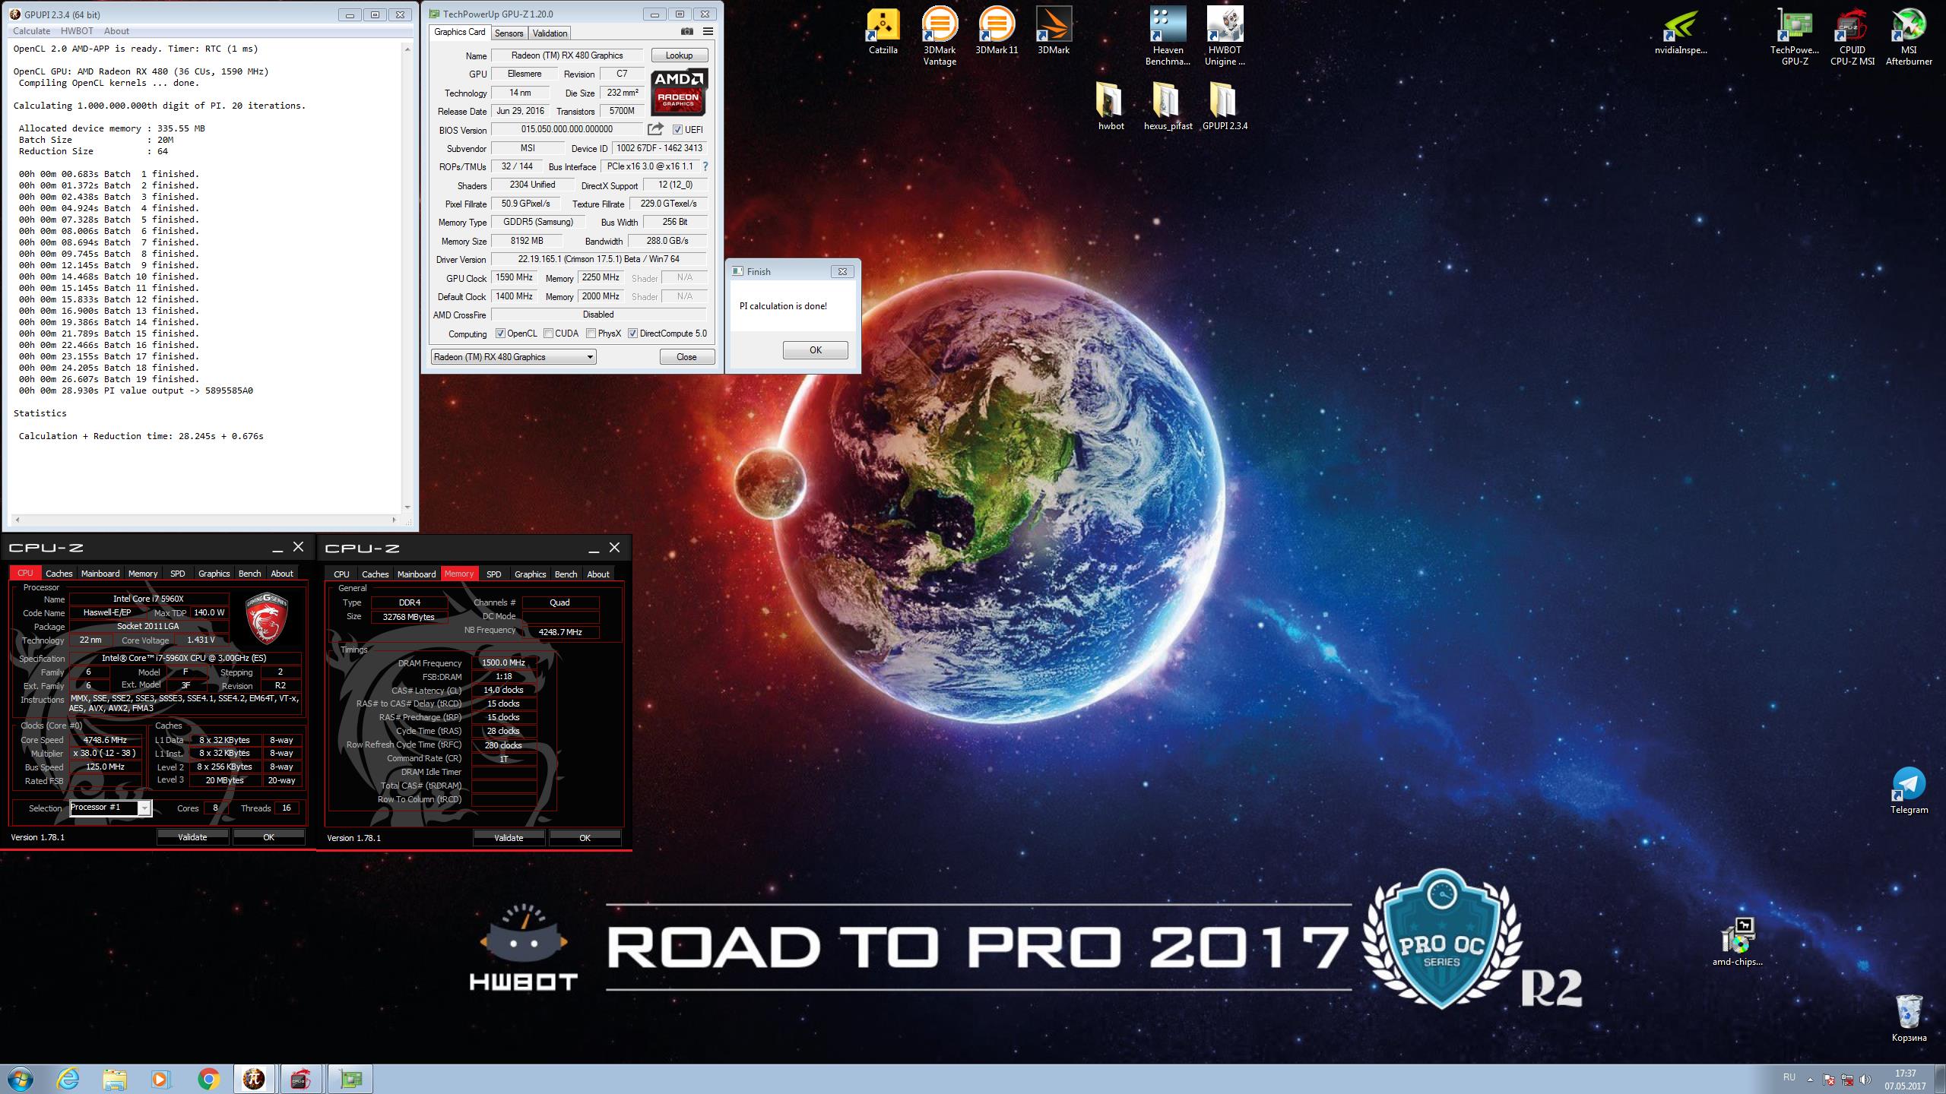Viewport: 1946px width, 1094px height.
Task: Toggle the UEFI checkbox in GPU-Z
Action: point(677,130)
